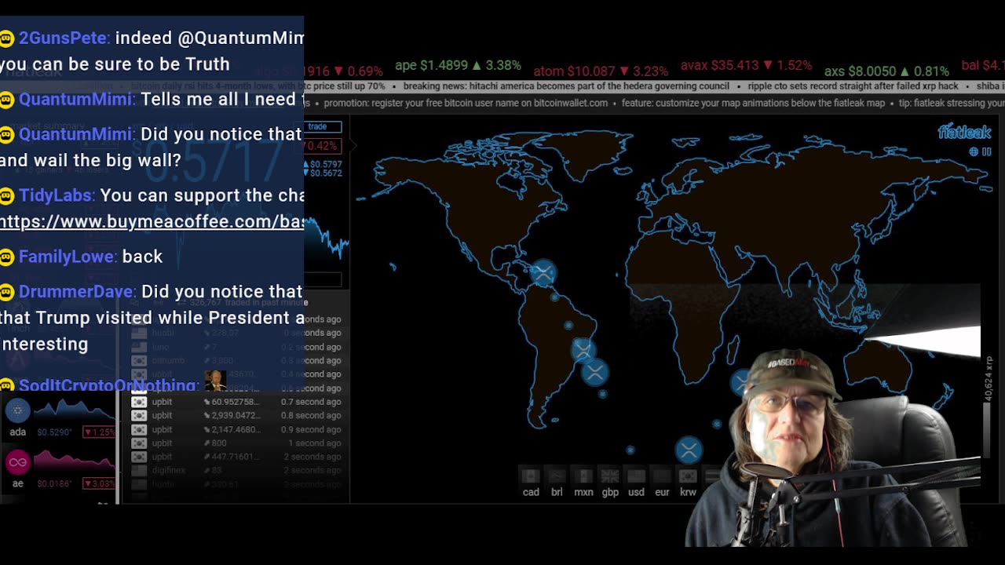Viewport: 1005px width, 565px height.
Task: Click the ae coin icon
Action: point(17,462)
